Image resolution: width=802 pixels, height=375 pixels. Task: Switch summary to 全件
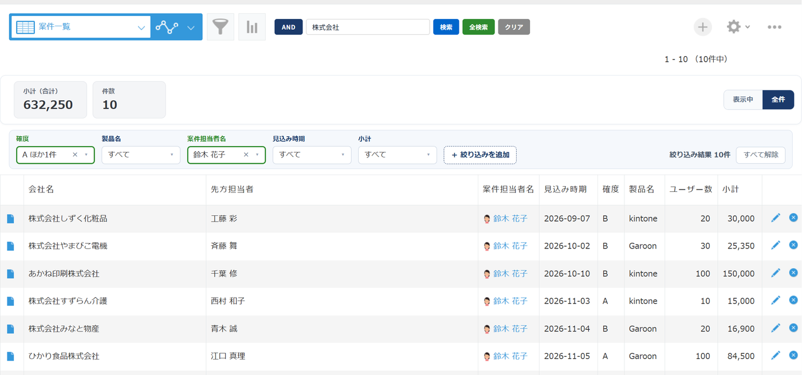coord(778,100)
